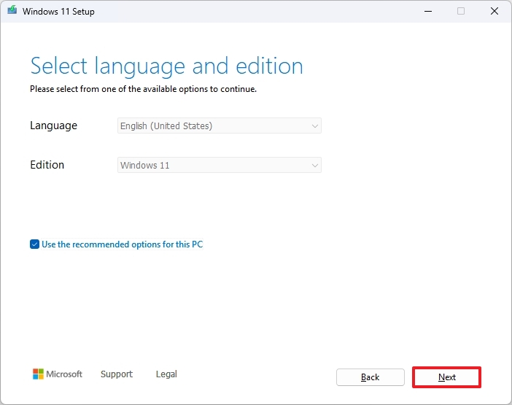The width and height of the screenshot is (512, 405).
Task: Click the 'Language' field label
Action: [x=53, y=126]
